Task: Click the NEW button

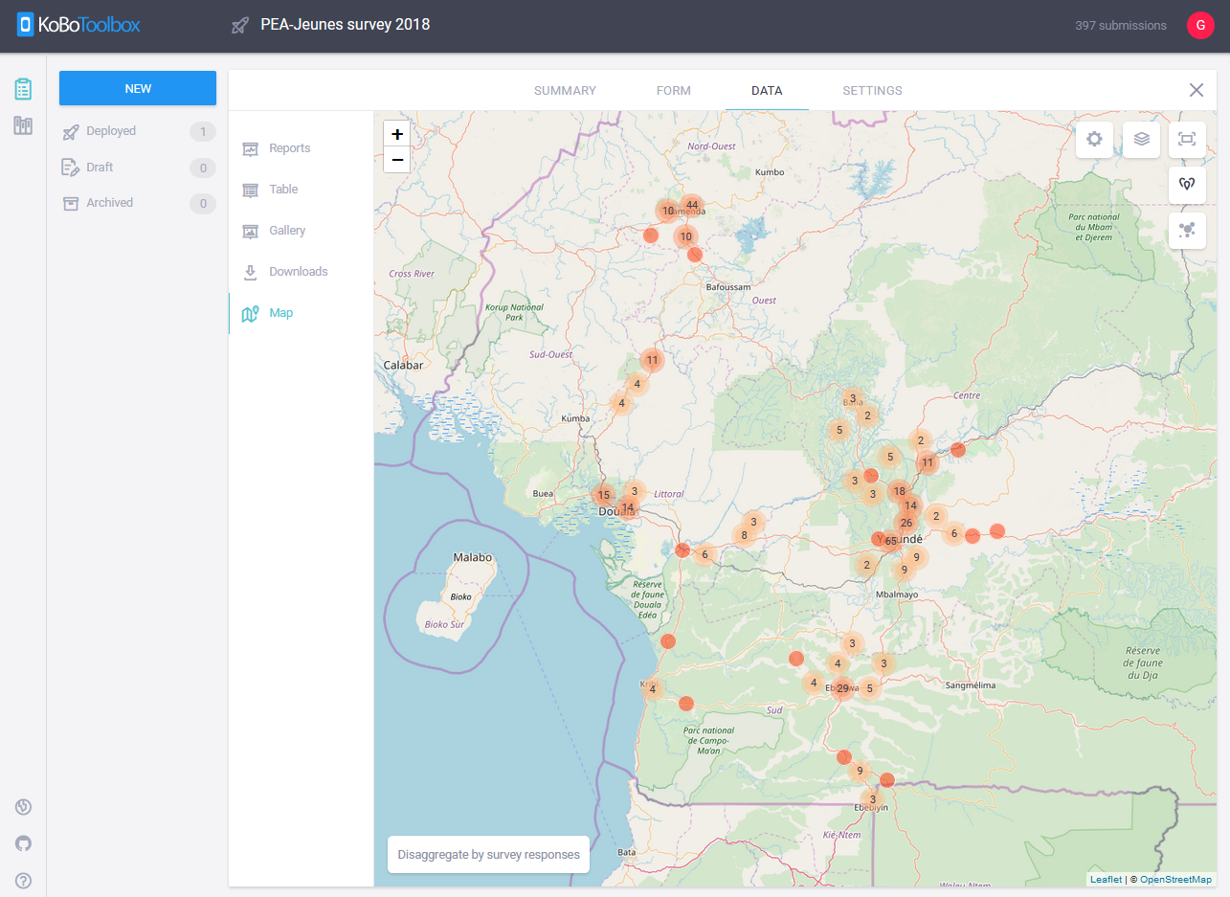Action: pyautogui.click(x=138, y=88)
